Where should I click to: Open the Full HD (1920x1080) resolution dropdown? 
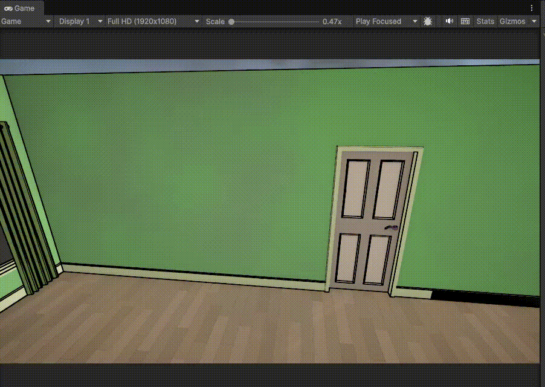153,21
